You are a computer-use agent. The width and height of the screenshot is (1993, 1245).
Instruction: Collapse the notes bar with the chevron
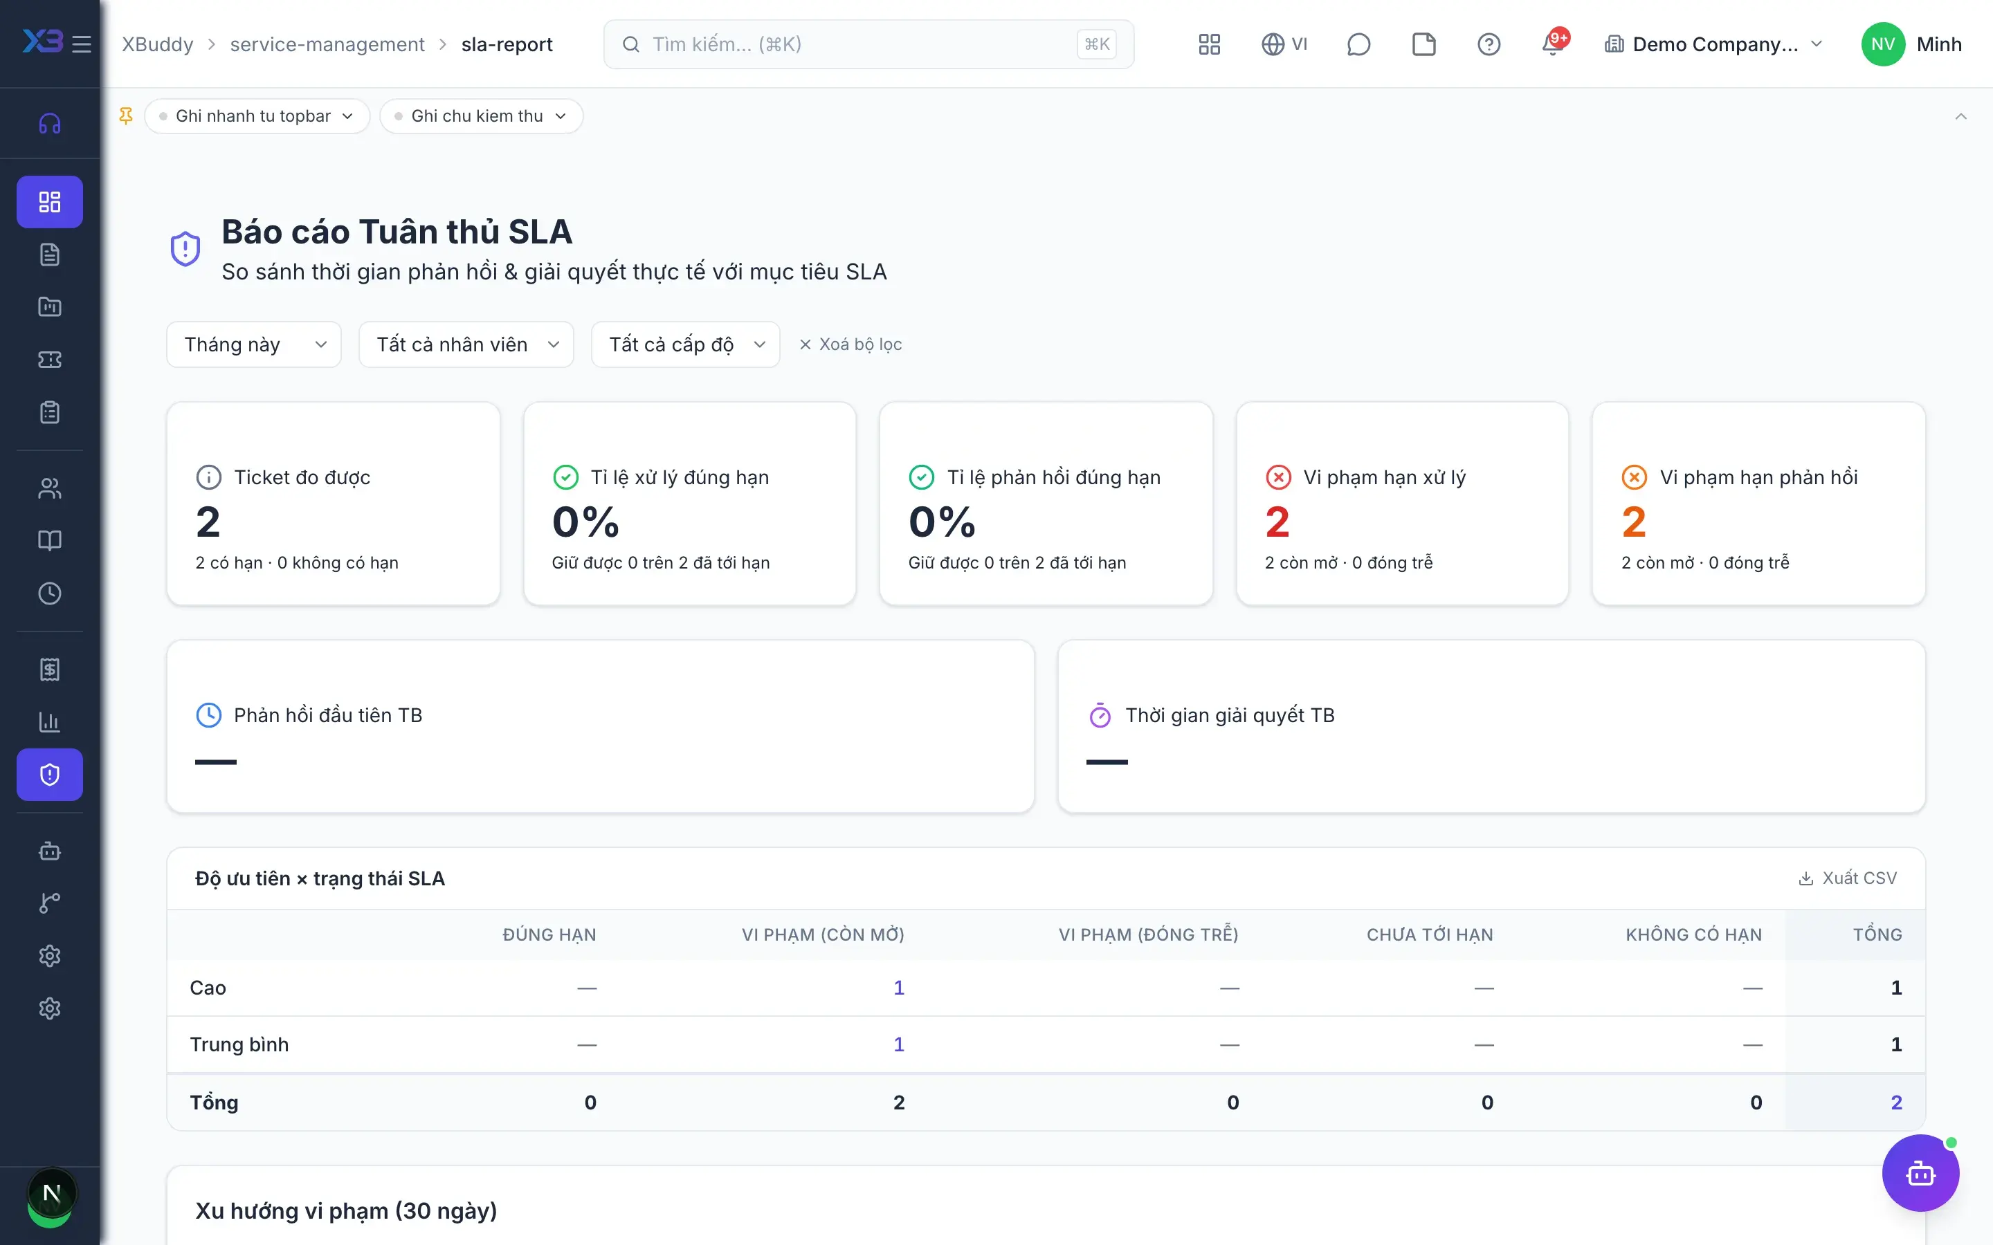coord(1961,116)
